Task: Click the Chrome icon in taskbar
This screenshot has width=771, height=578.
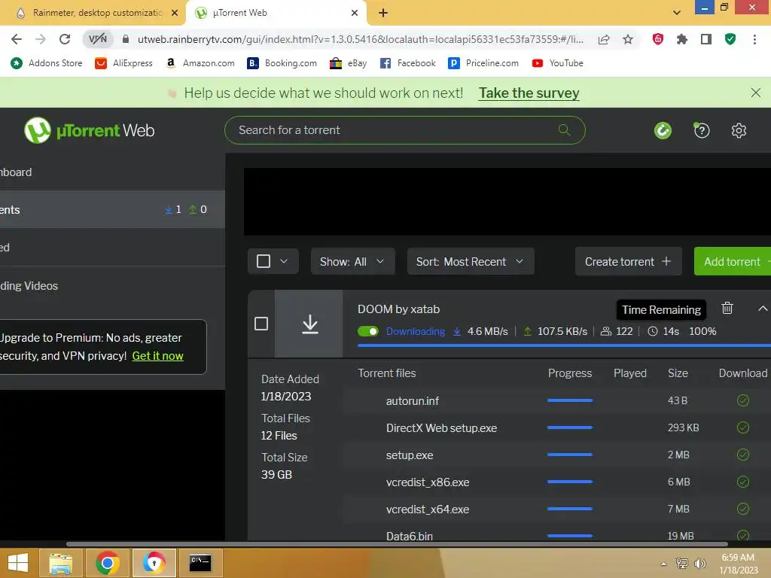Action: [x=107, y=563]
